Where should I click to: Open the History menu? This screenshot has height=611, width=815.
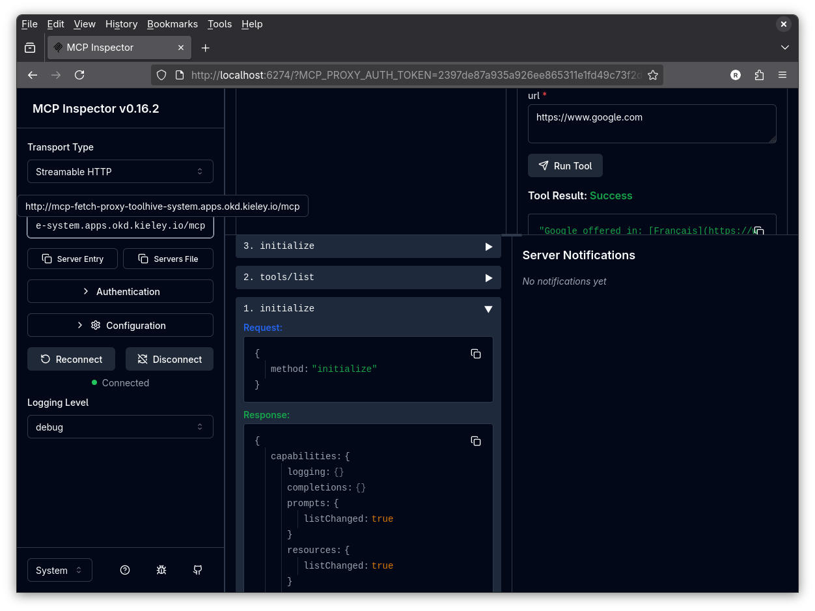pyautogui.click(x=121, y=24)
